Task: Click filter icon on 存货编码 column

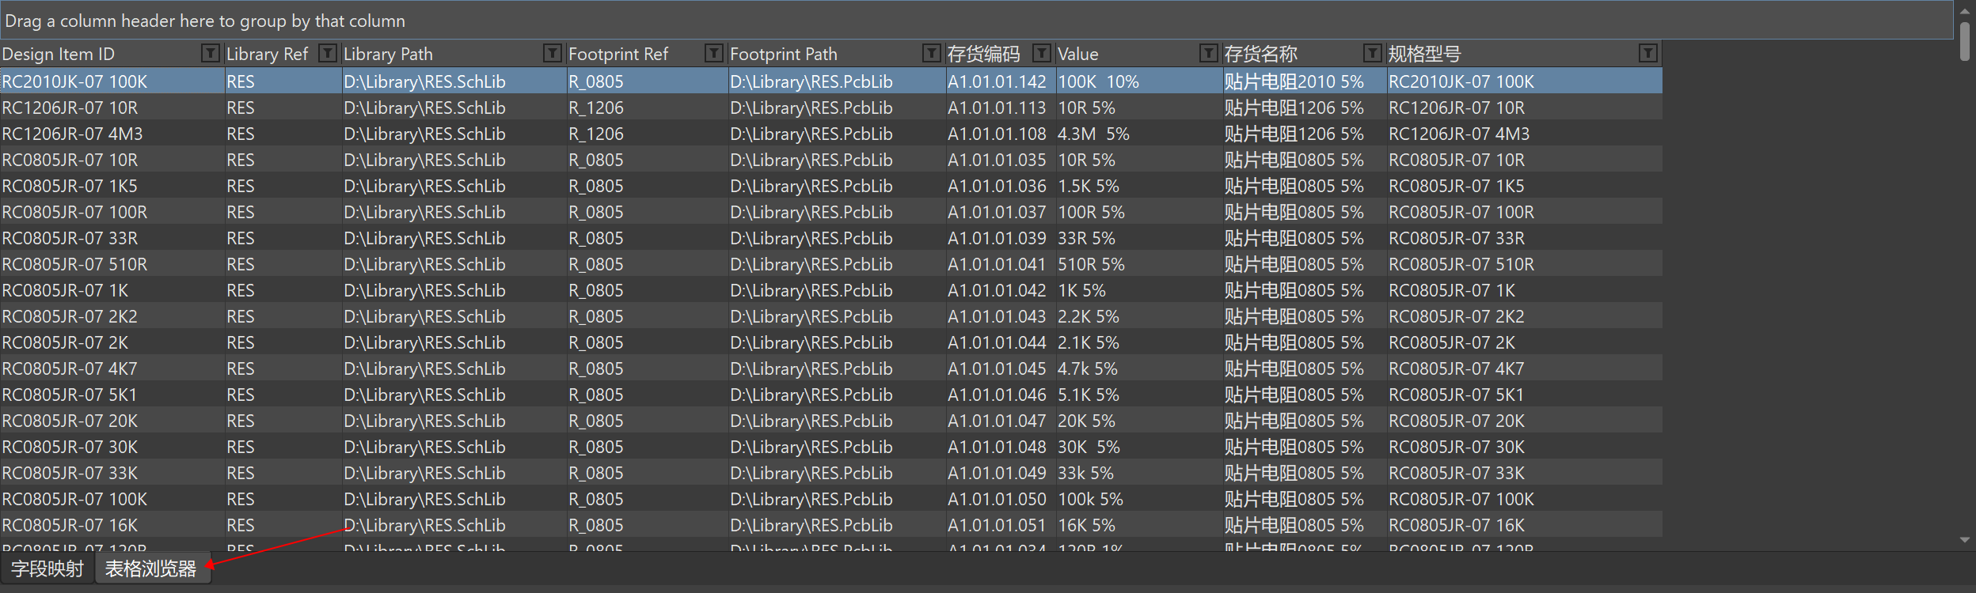Action: [1042, 53]
